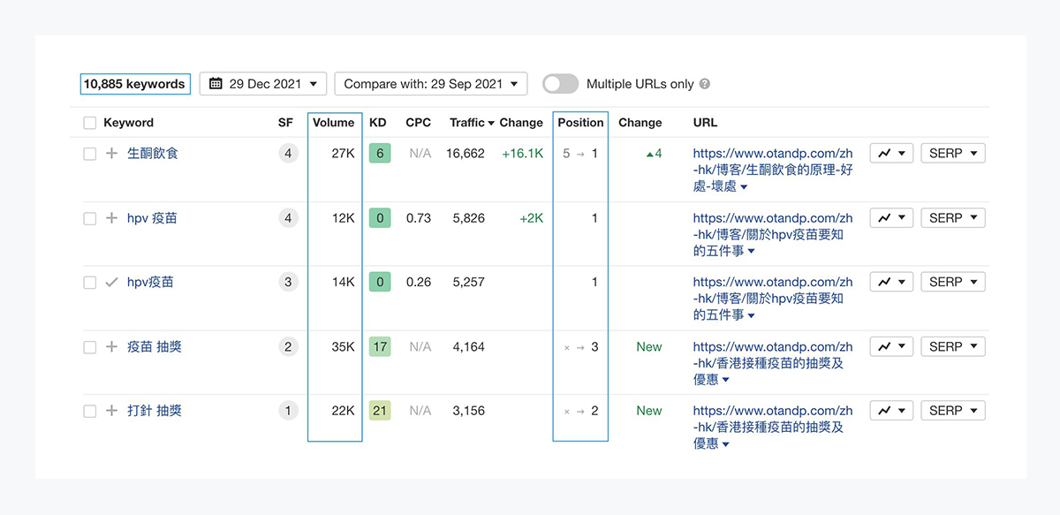The height and width of the screenshot is (515, 1060).
Task: Click the help icon next to Multiple URLs only
Action: coord(704,85)
